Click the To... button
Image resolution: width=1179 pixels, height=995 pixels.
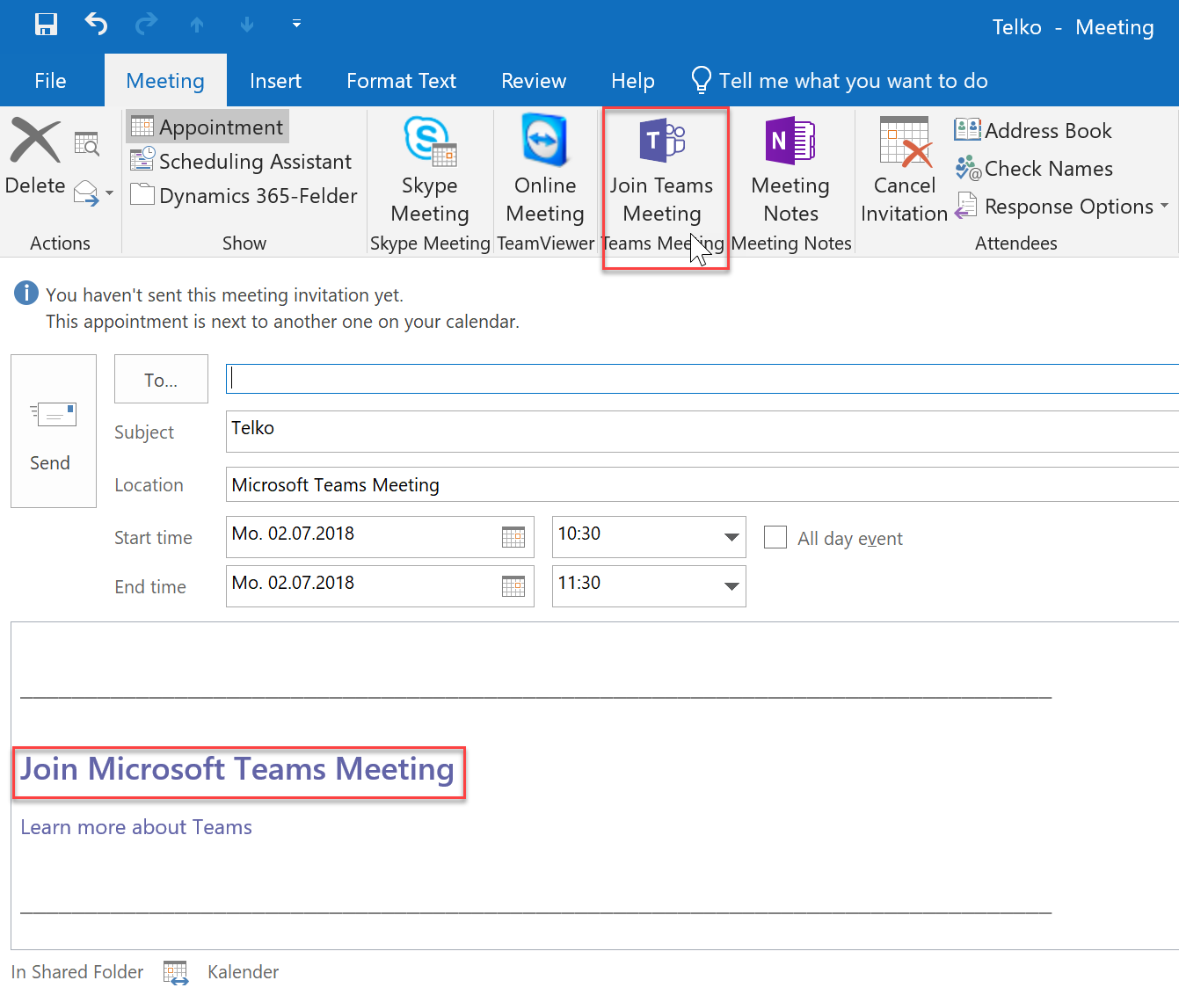pyautogui.click(x=161, y=379)
